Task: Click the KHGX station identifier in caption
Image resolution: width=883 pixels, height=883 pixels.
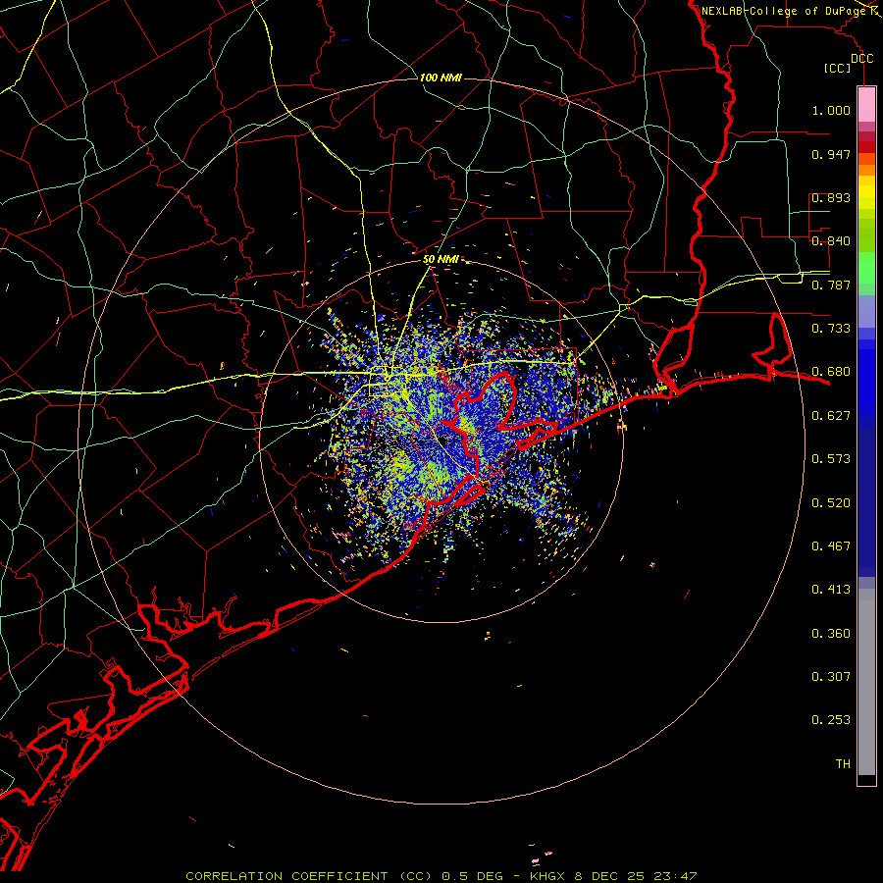Action: tap(546, 876)
